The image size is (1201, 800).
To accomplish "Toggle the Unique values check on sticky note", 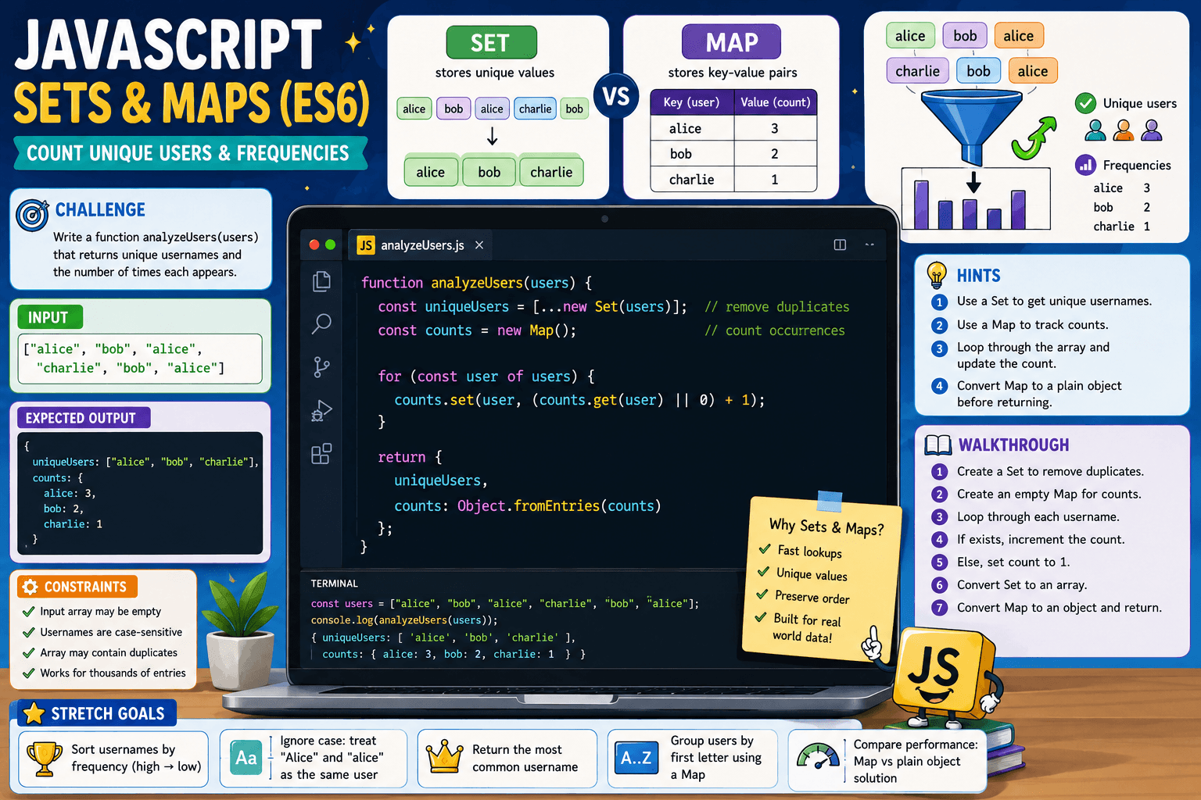I will click(x=763, y=572).
